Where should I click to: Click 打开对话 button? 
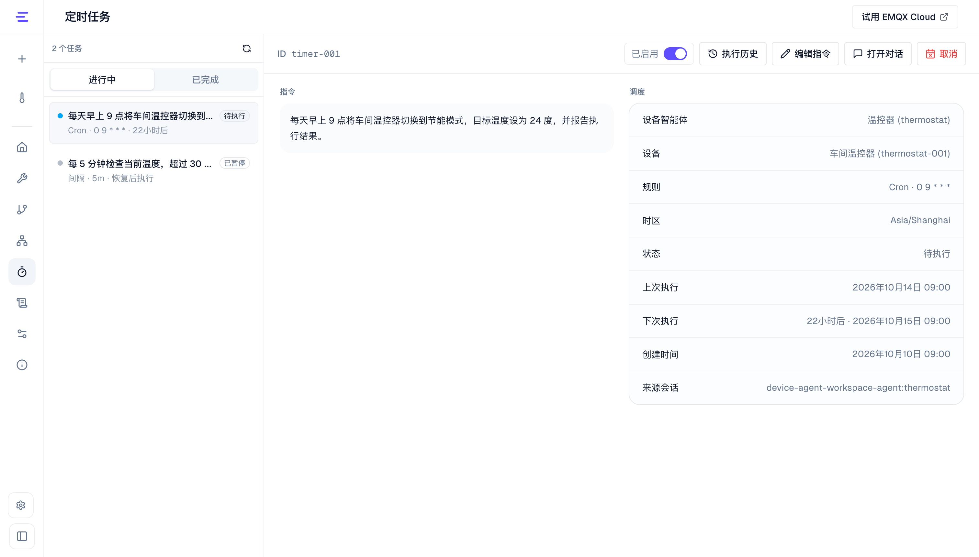click(x=878, y=54)
